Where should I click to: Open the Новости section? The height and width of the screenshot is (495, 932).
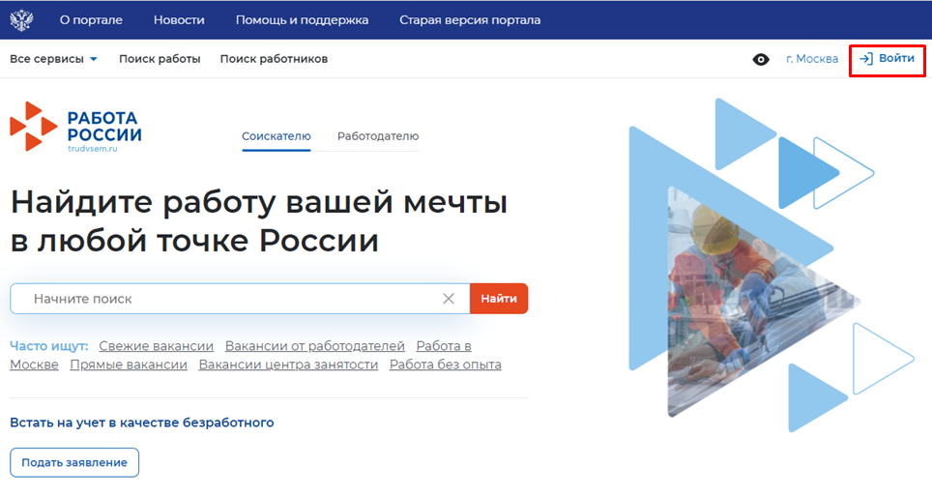[179, 19]
